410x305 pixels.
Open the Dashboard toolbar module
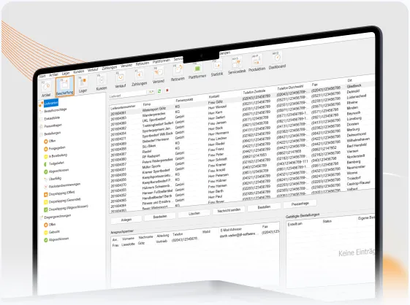277,61
